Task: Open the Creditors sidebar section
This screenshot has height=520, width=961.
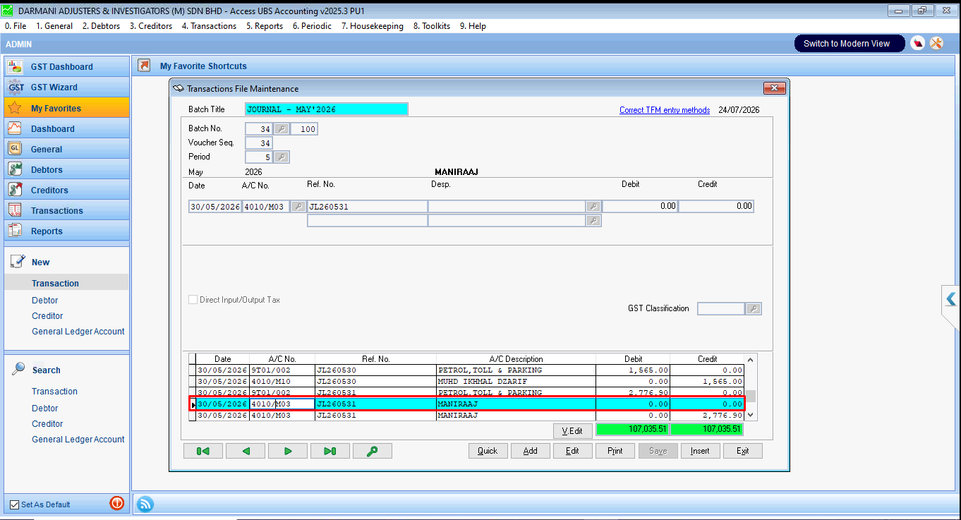Action: pos(67,191)
